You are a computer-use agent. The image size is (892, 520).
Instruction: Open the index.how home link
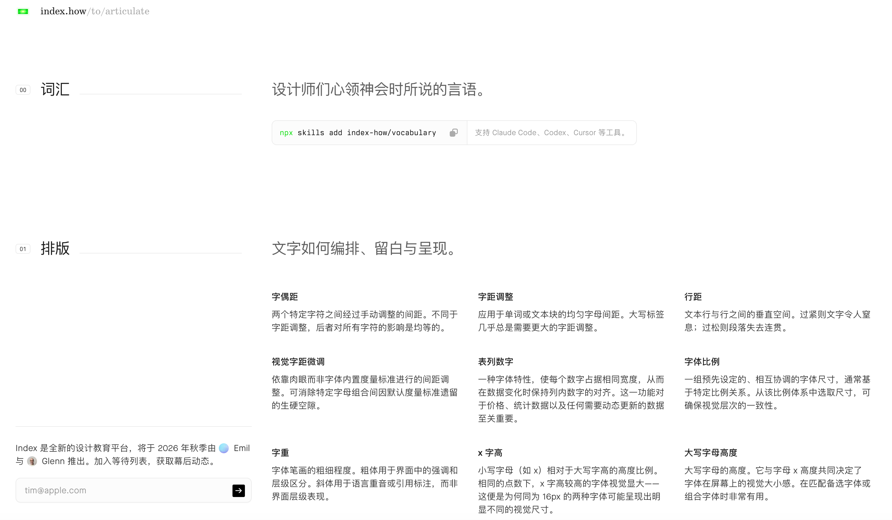pos(63,11)
